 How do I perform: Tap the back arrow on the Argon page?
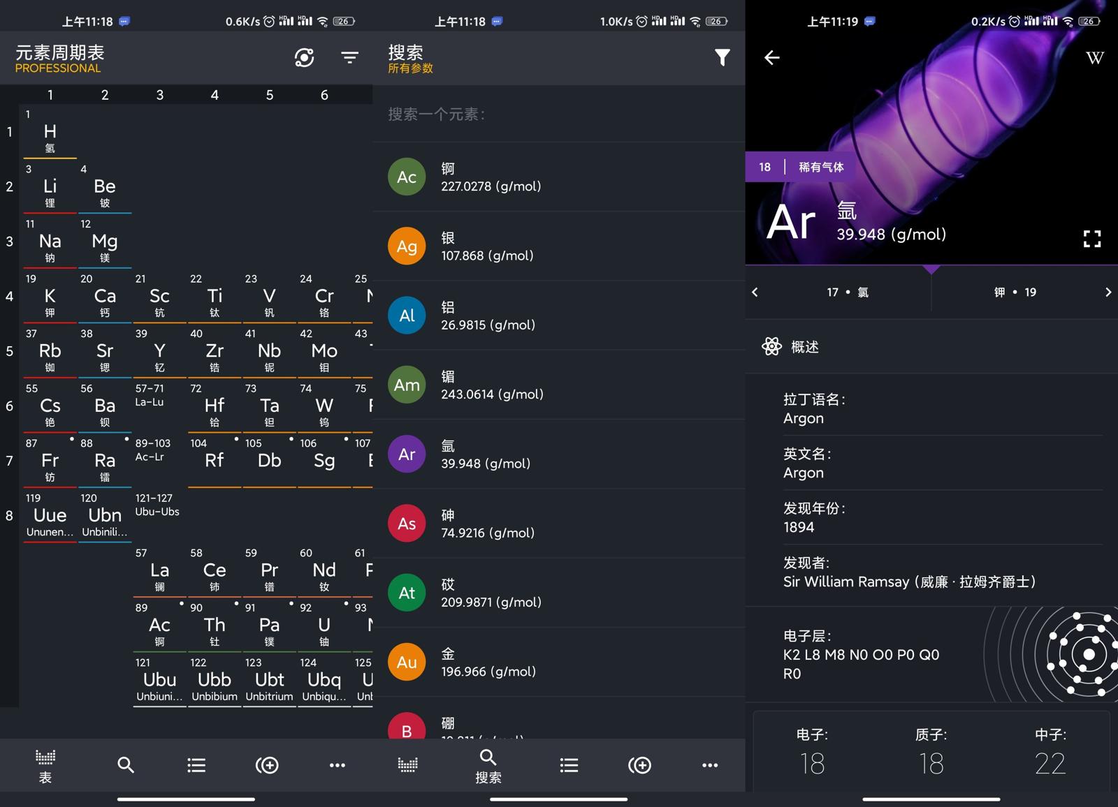click(x=771, y=58)
